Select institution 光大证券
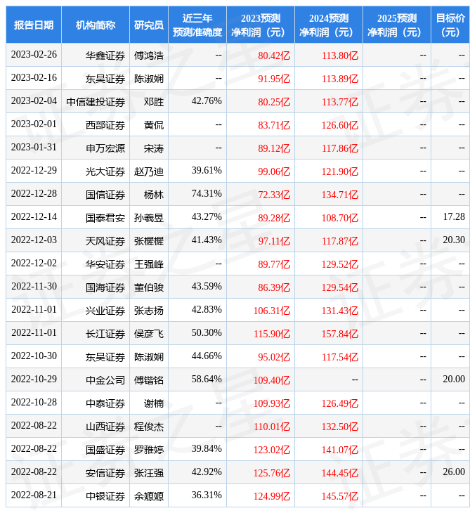This screenshot has height=513, width=470. (105, 171)
